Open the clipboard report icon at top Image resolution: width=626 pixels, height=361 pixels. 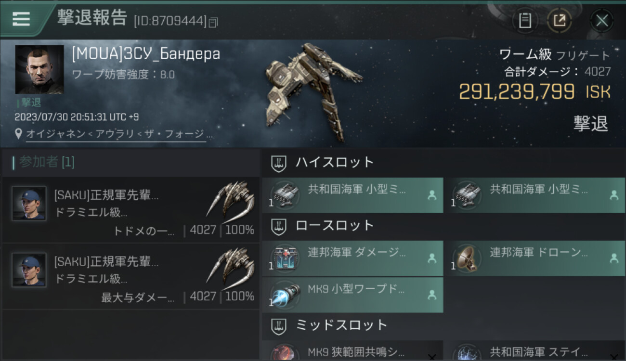(x=525, y=21)
